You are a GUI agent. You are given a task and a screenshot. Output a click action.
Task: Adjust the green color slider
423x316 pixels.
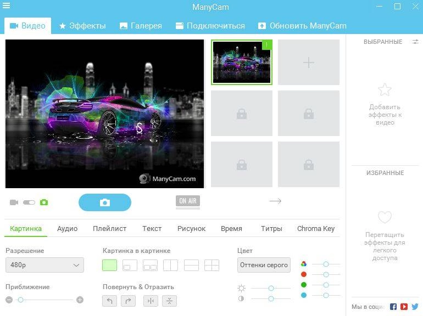tap(326, 285)
